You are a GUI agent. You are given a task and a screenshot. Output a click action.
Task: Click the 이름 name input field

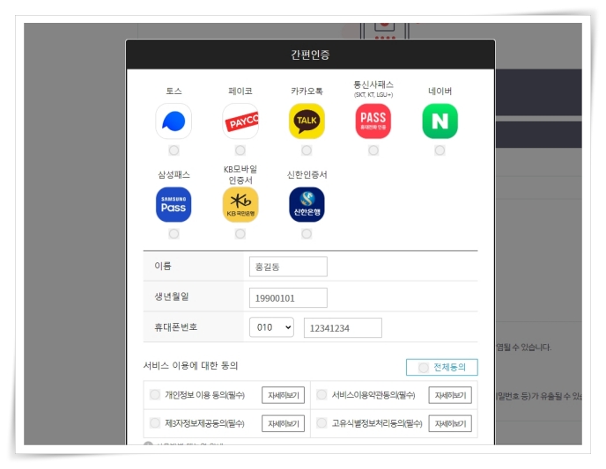[288, 267]
